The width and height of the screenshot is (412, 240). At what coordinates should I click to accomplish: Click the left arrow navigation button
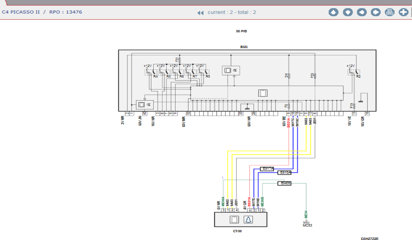(362, 12)
